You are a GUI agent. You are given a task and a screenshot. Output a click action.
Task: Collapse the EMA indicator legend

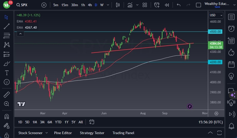[20, 34]
